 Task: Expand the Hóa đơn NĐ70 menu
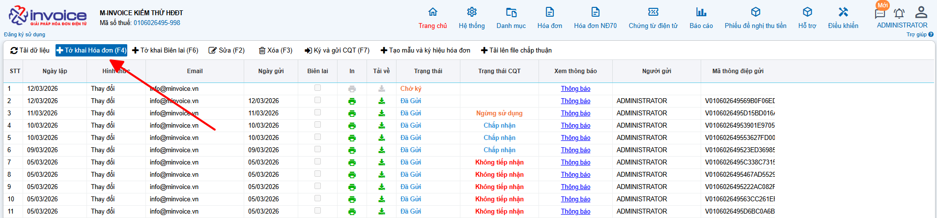pos(595,18)
